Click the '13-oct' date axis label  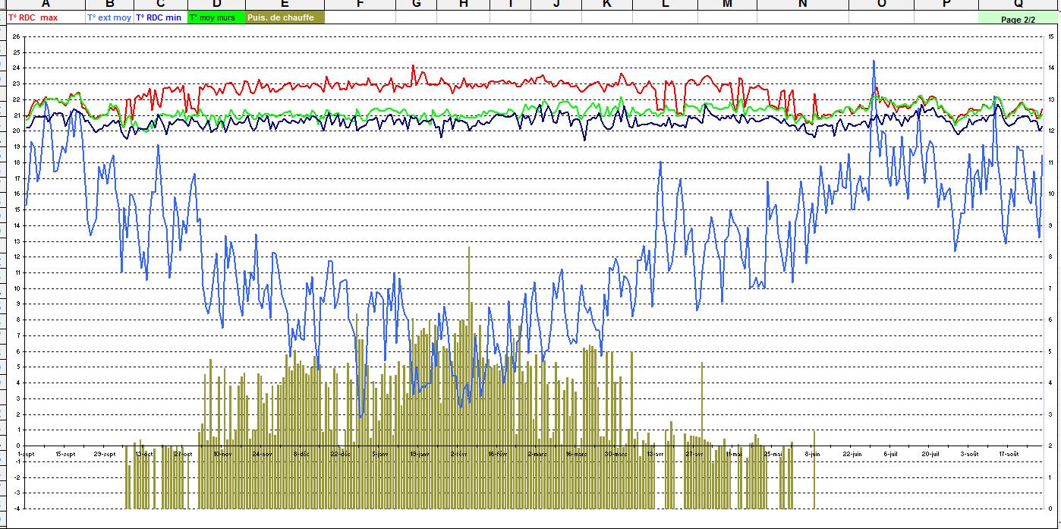coord(144,454)
